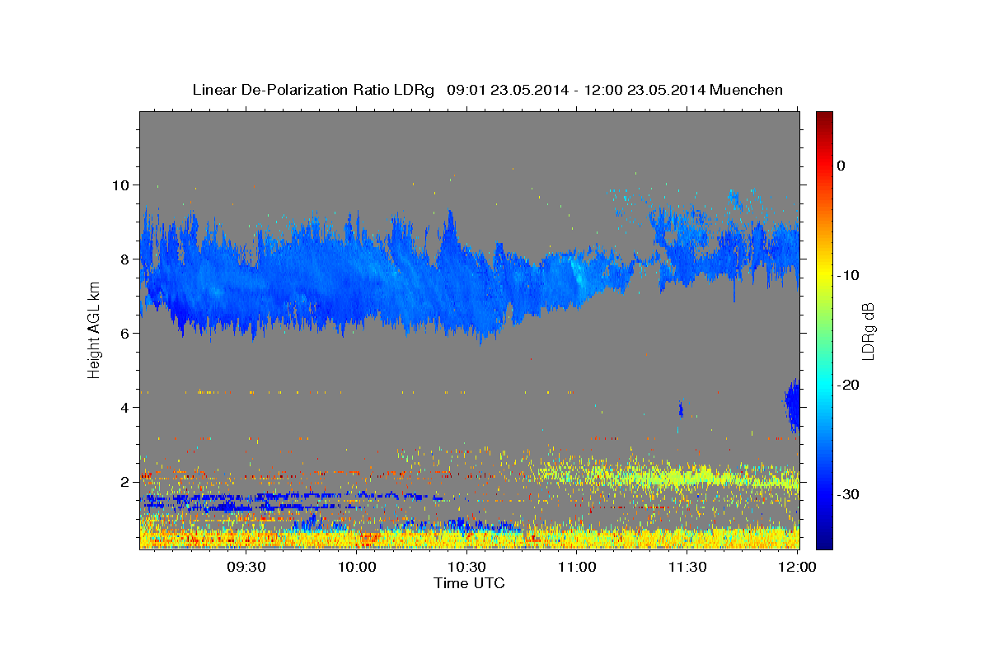Click the 11:00 time tick label
Screen dimensions: 989x659
point(577,567)
